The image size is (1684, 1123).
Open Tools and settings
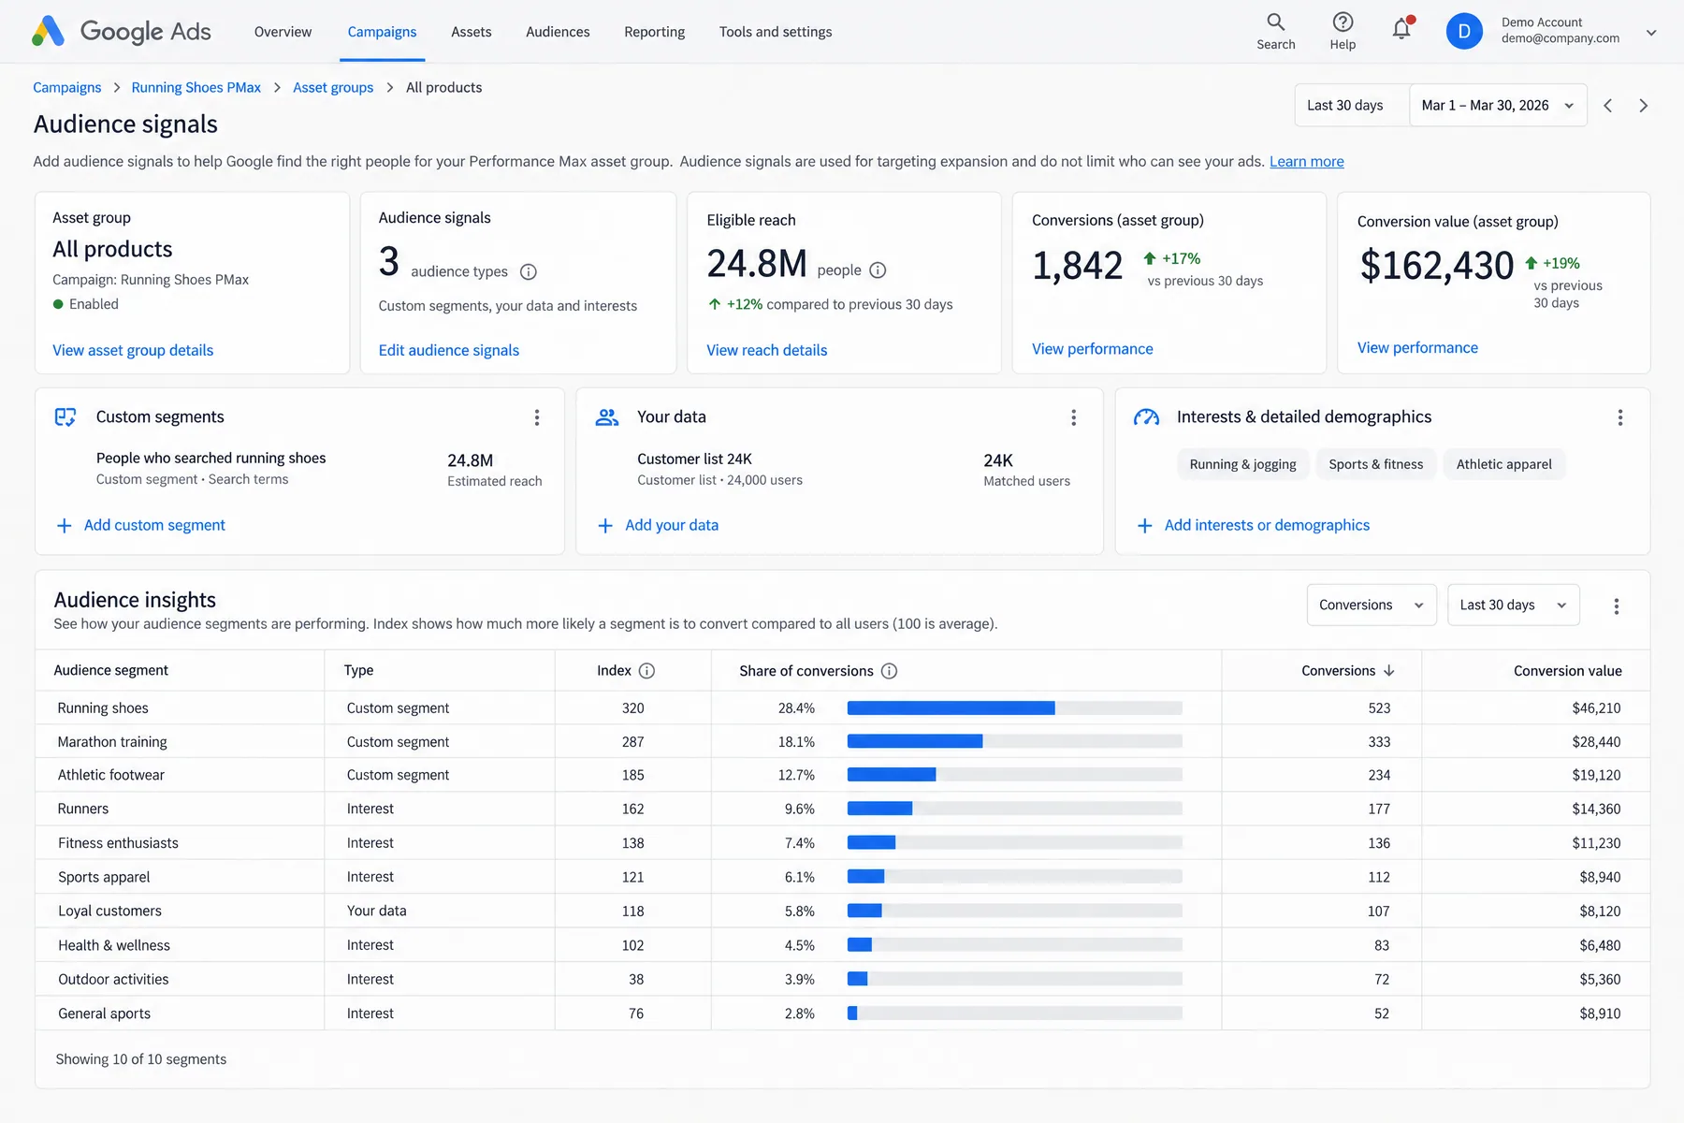click(776, 32)
